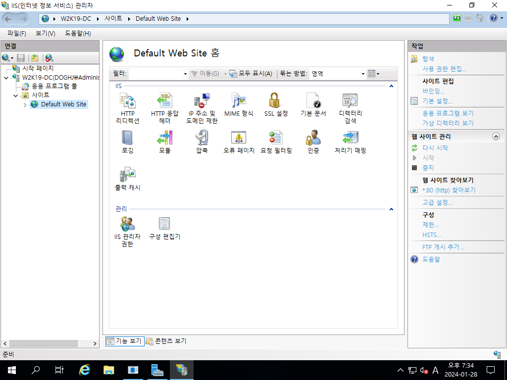Switch to the 기능 보기 tab
The height and width of the screenshot is (380, 507).
(x=125, y=341)
